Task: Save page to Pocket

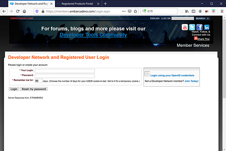Action: [x=130, y=11]
